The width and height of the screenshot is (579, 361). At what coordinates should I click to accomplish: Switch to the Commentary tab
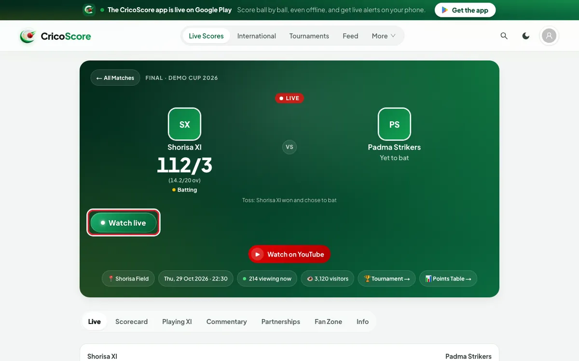[x=227, y=322]
